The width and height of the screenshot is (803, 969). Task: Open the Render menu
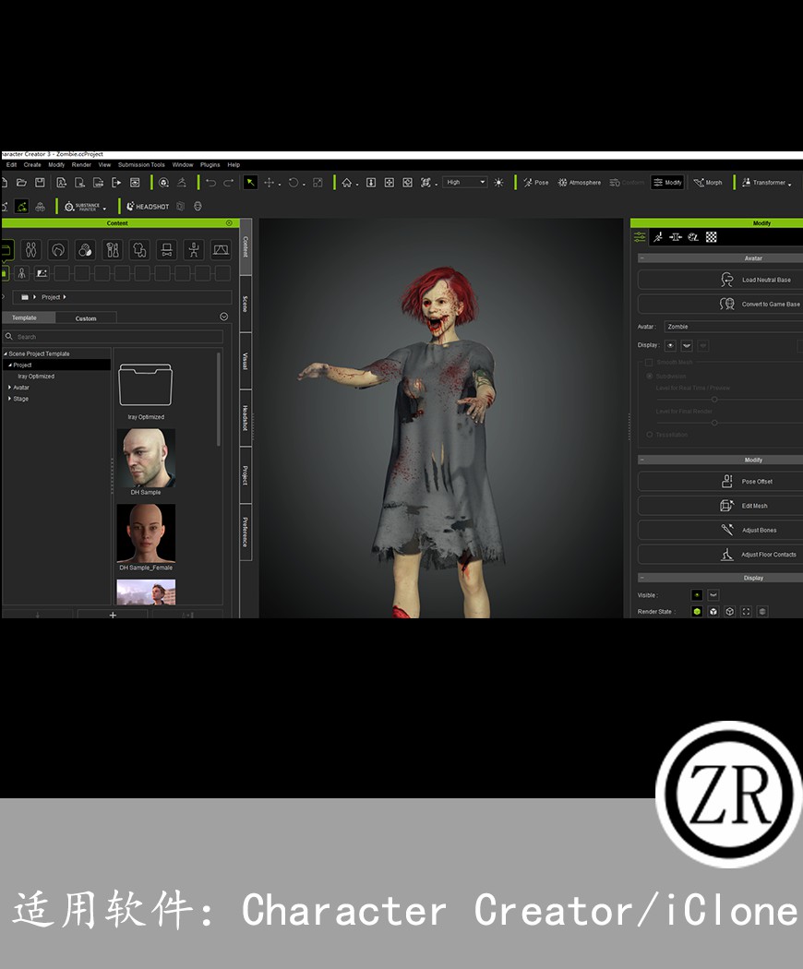point(81,165)
